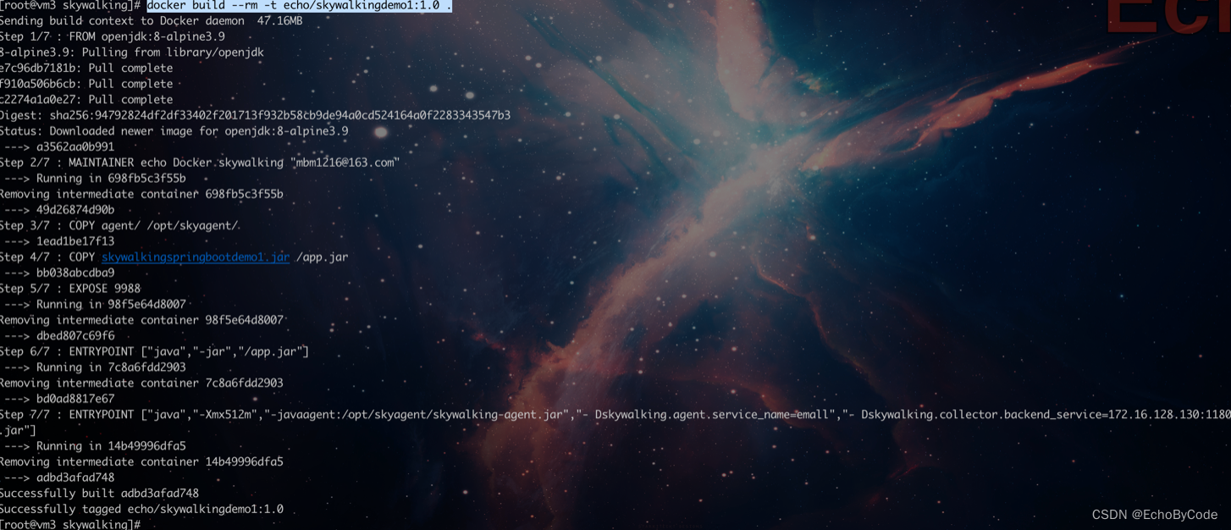Click the highlighted docker build command
This screenshot has height=530, width=1231.
pos(299,5)
